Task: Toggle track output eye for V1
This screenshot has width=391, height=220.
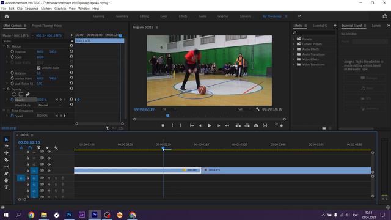Action: (x=49, y=170)
